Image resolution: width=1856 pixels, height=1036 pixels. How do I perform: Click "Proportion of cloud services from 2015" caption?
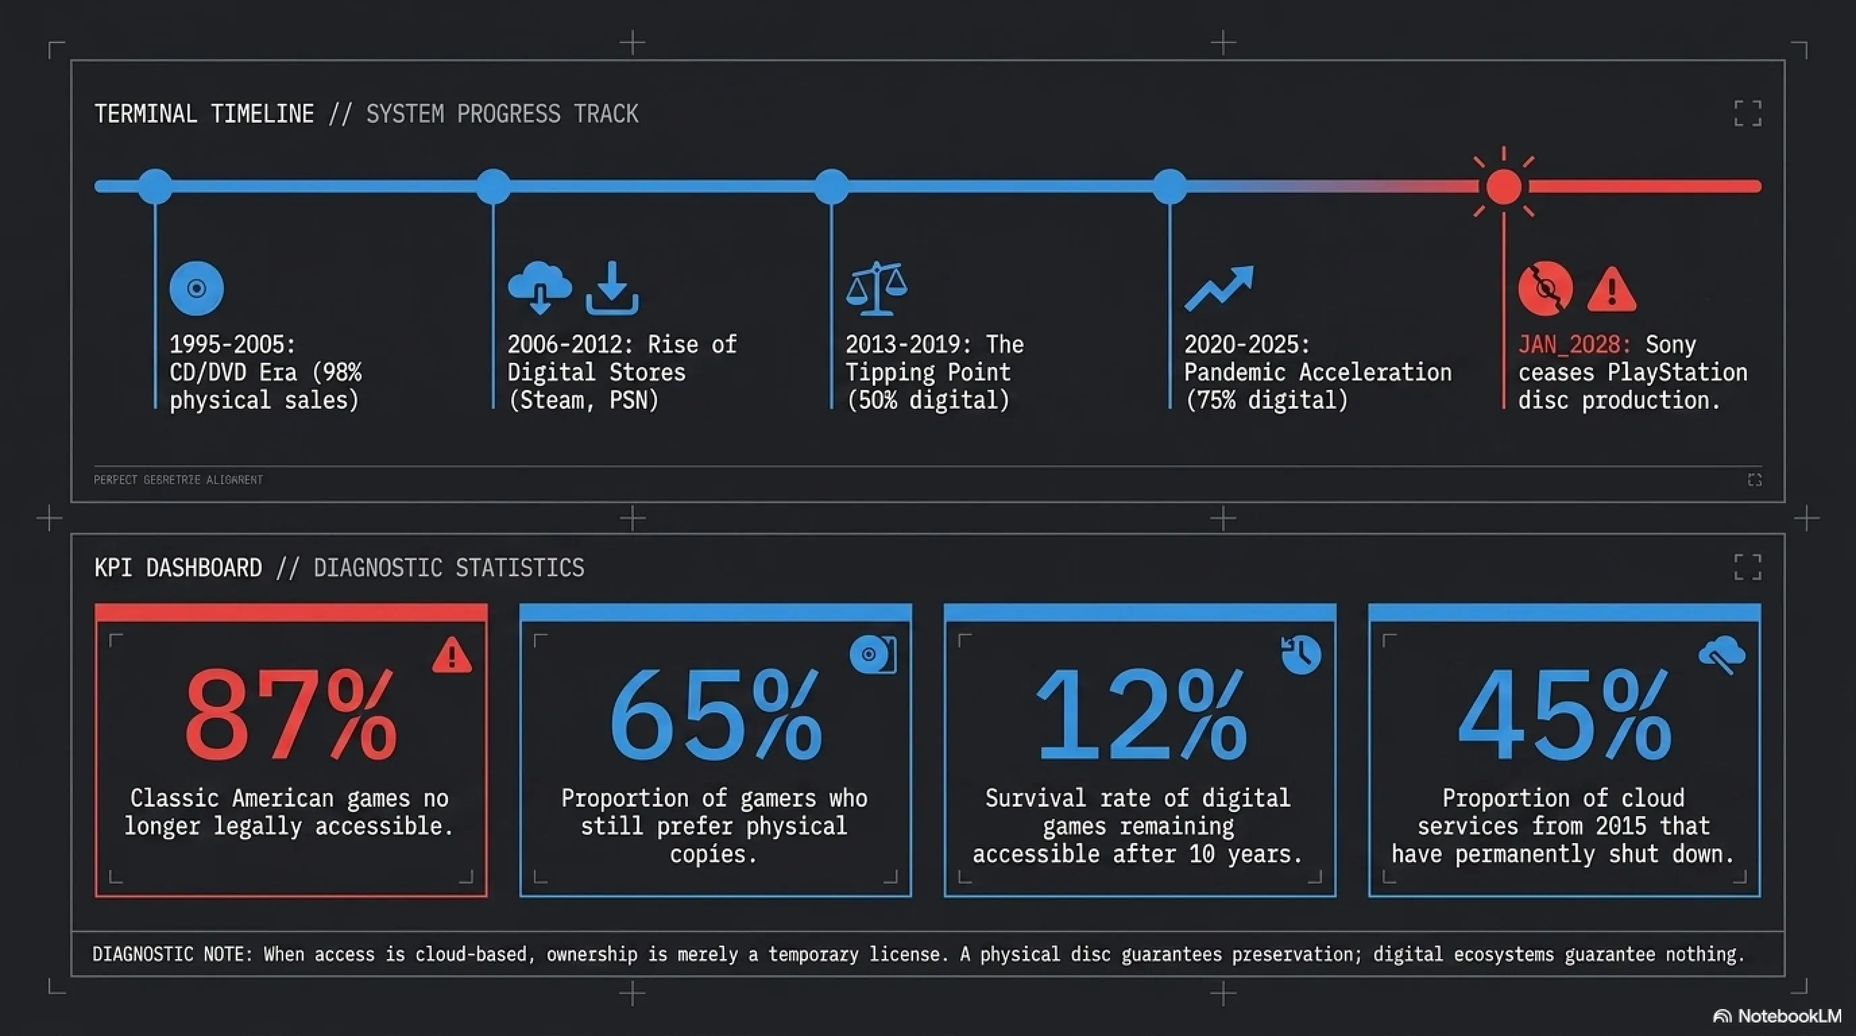coord(1563,826)
